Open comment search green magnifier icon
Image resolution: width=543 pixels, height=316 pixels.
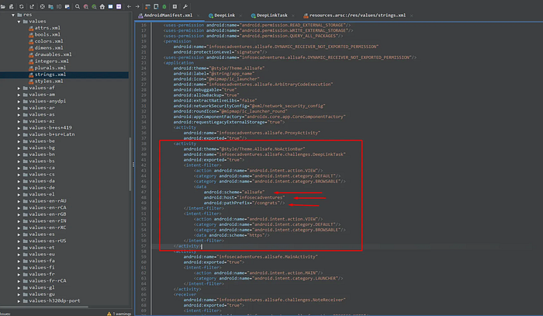point(94,6)
